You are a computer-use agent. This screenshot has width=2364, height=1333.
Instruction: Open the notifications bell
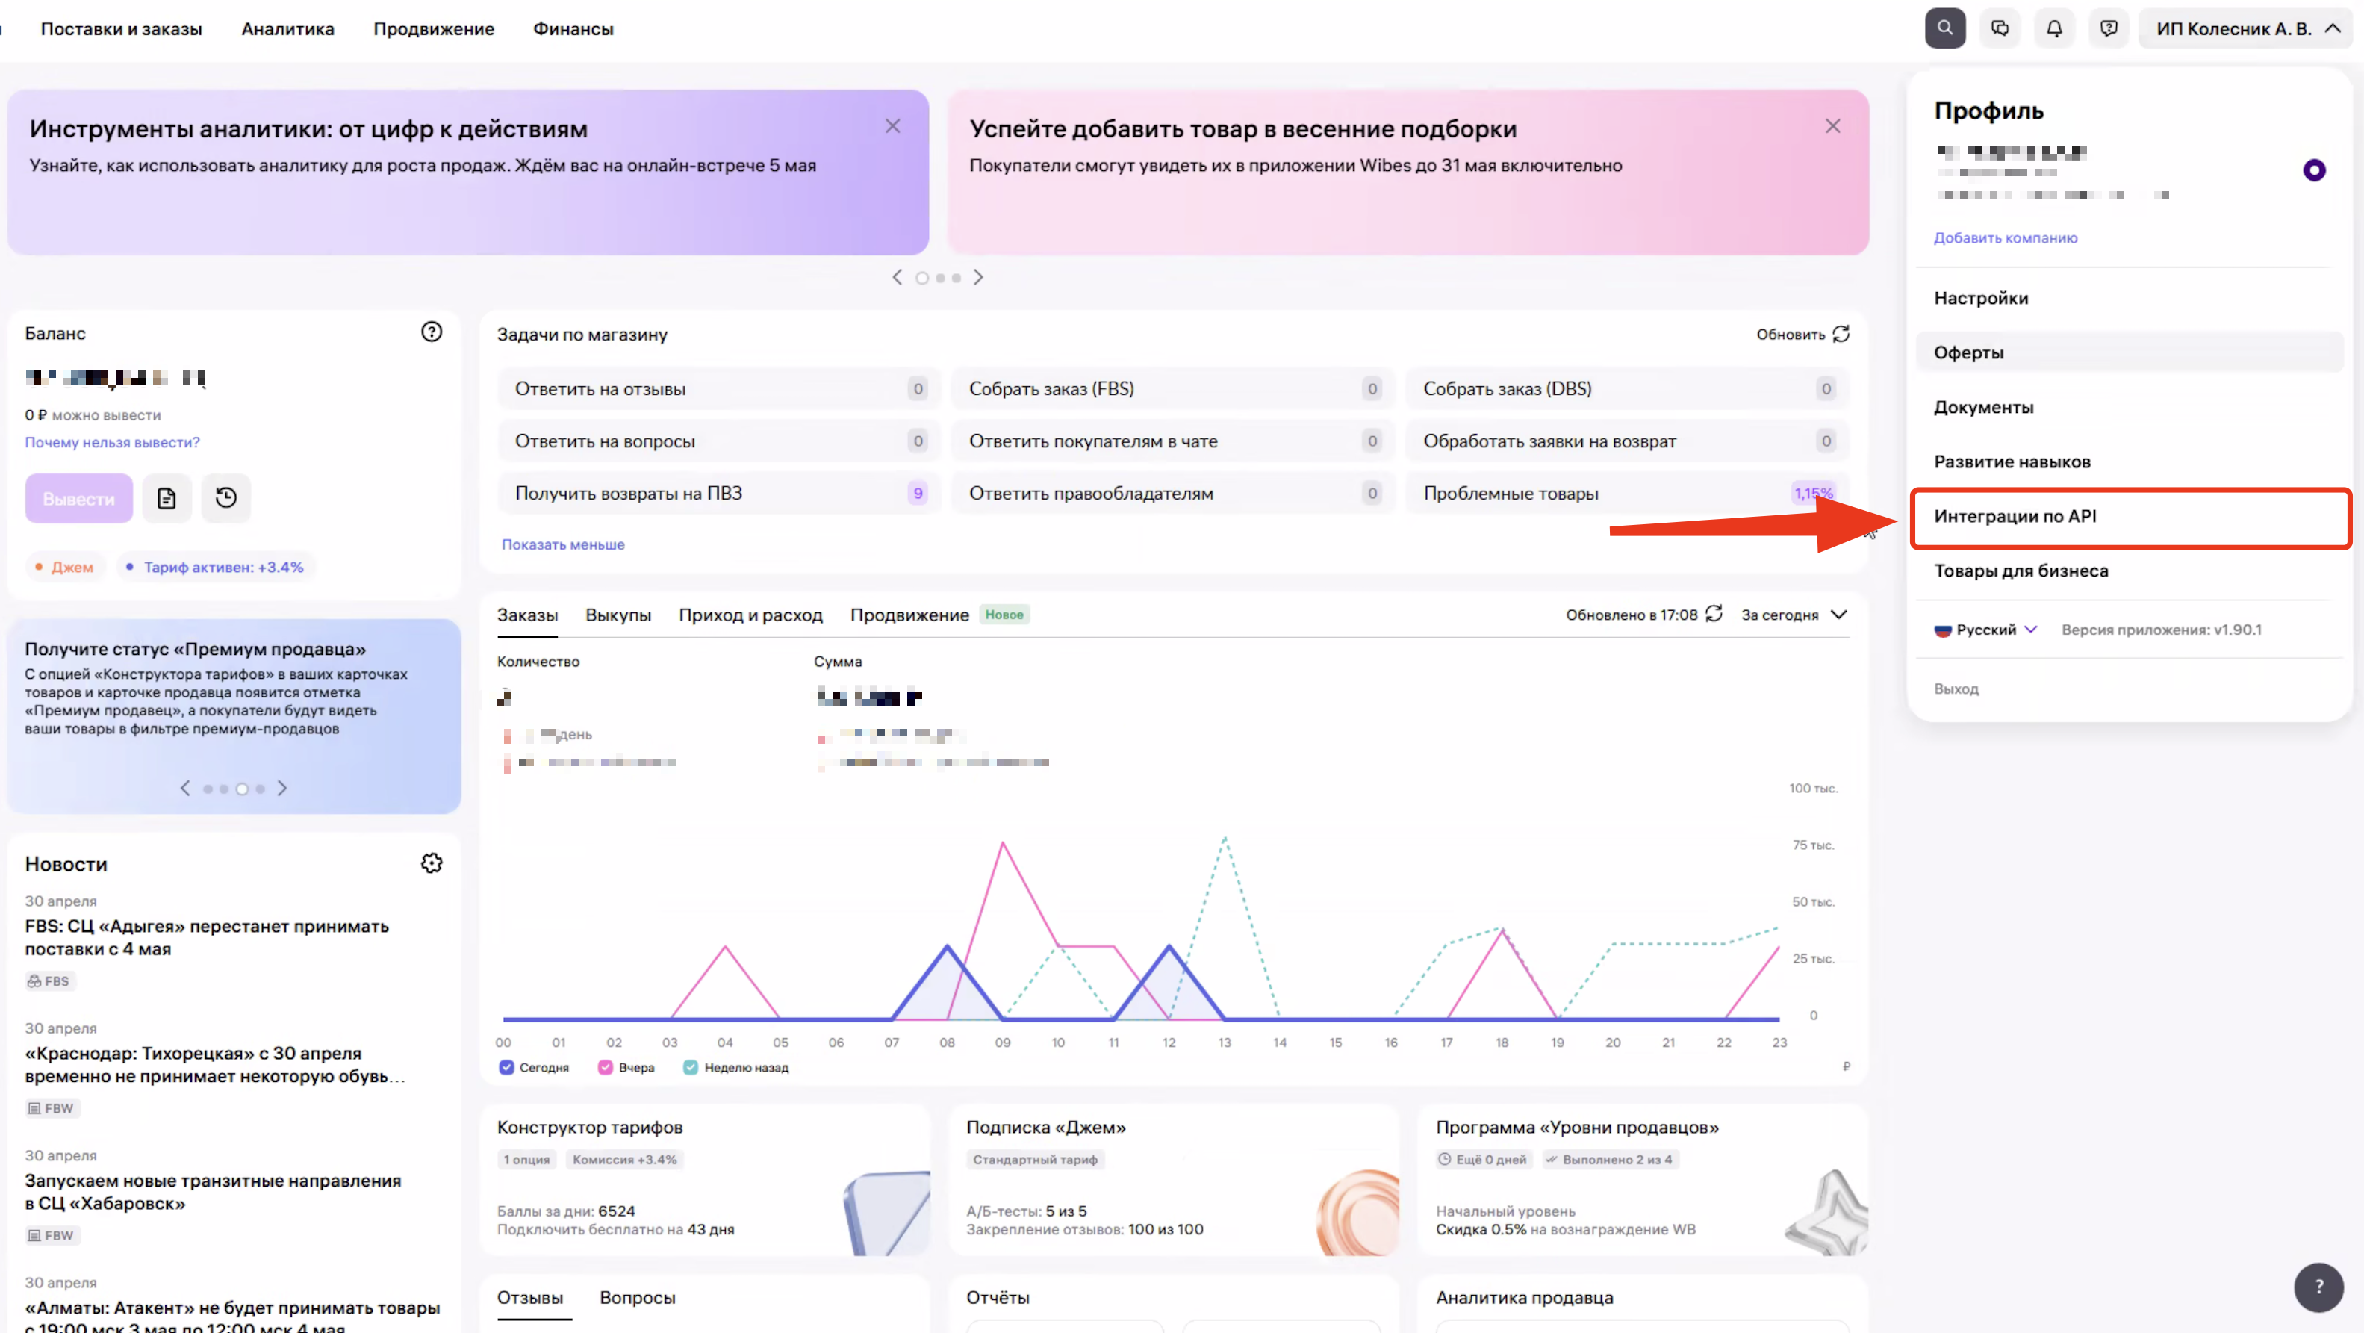2054,28
